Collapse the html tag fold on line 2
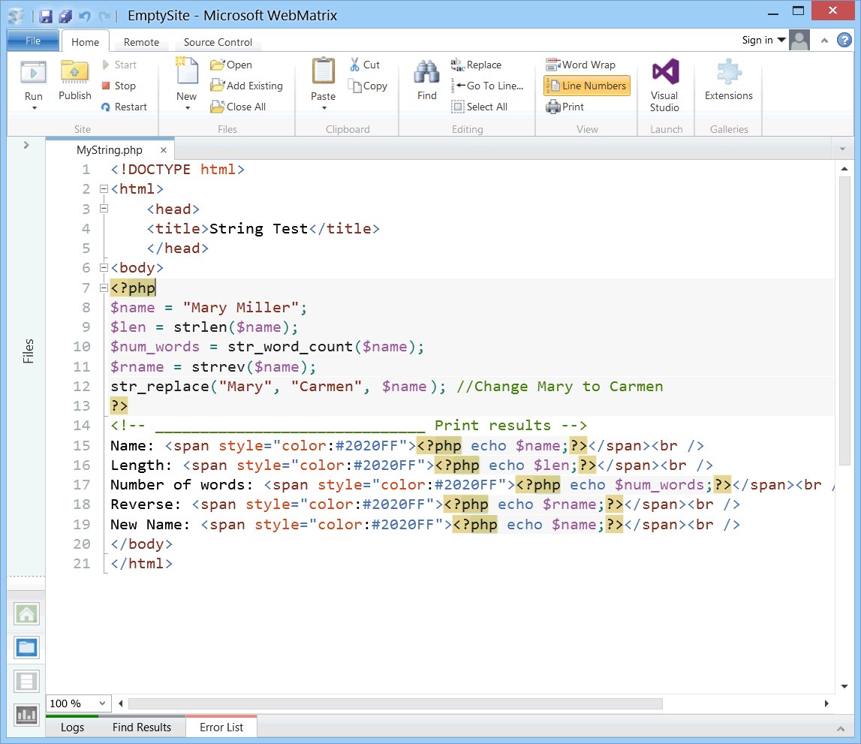 104,189
